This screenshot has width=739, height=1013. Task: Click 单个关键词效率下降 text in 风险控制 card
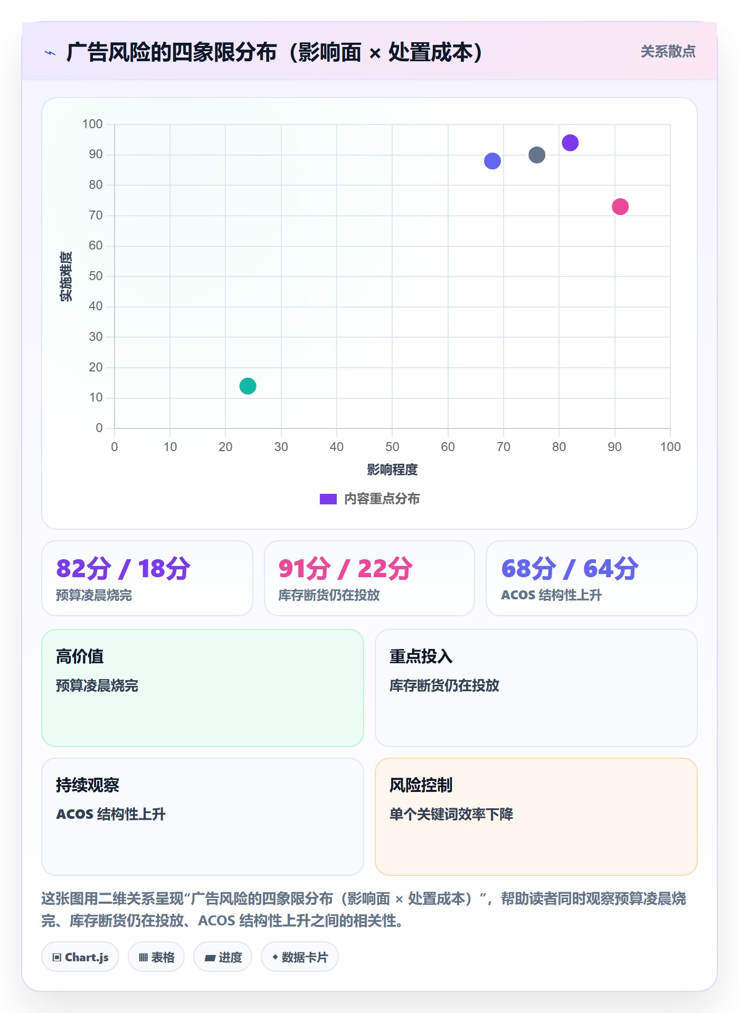tap(451, 814)
